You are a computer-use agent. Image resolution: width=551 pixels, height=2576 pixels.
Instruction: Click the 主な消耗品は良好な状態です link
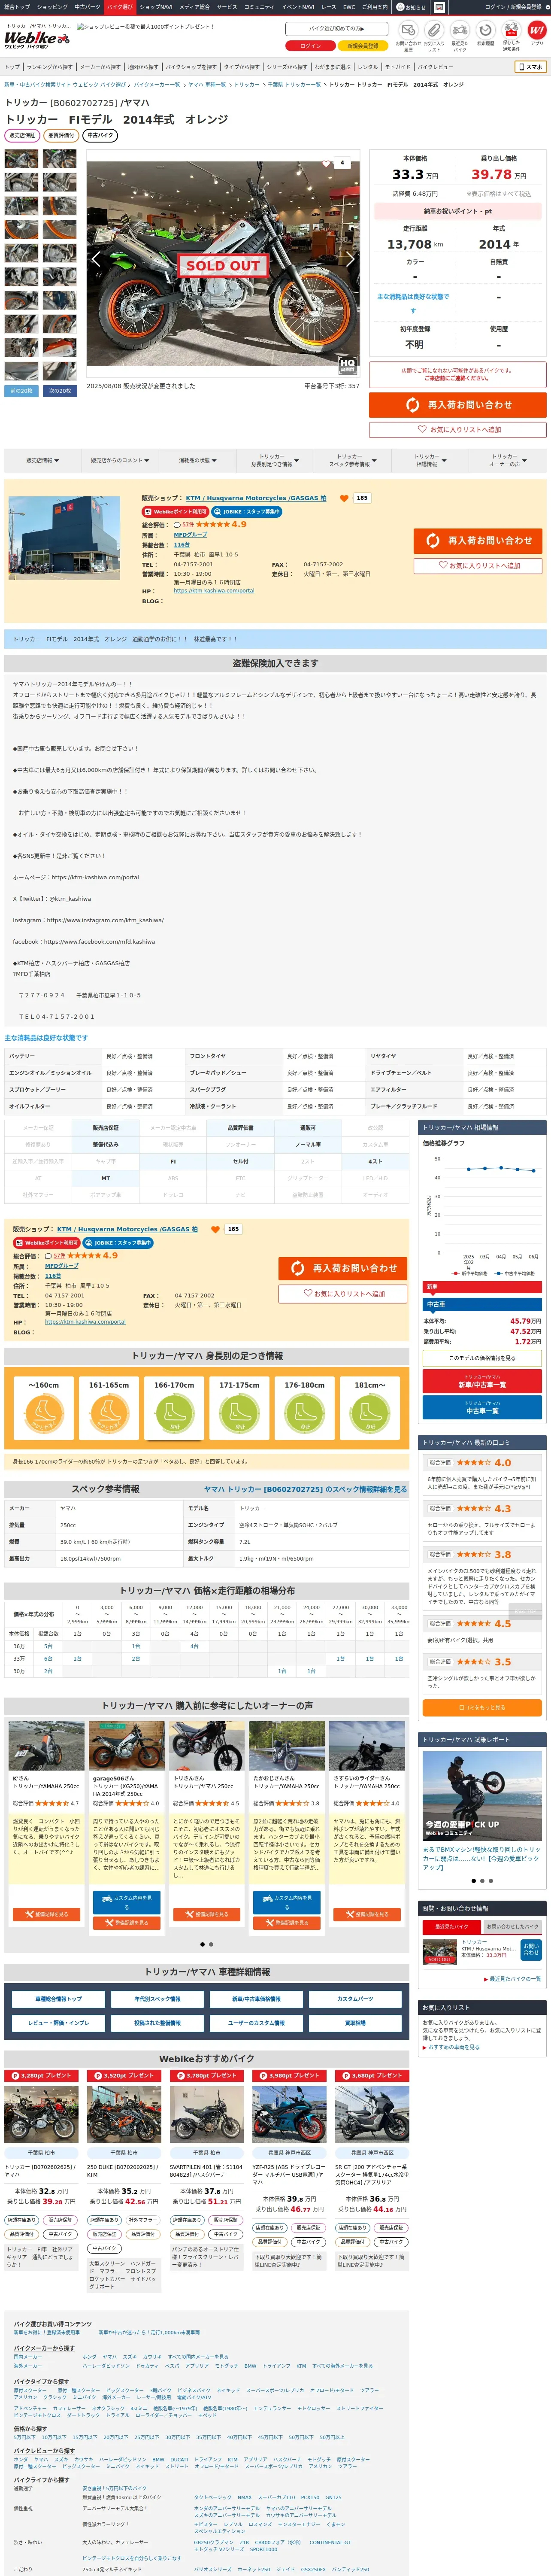(412, 303)
